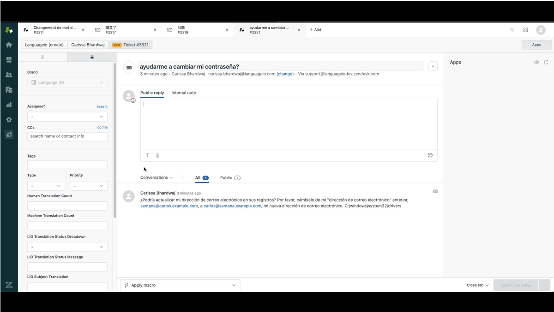Click the Machine Translation Count field

coord(67,226)
